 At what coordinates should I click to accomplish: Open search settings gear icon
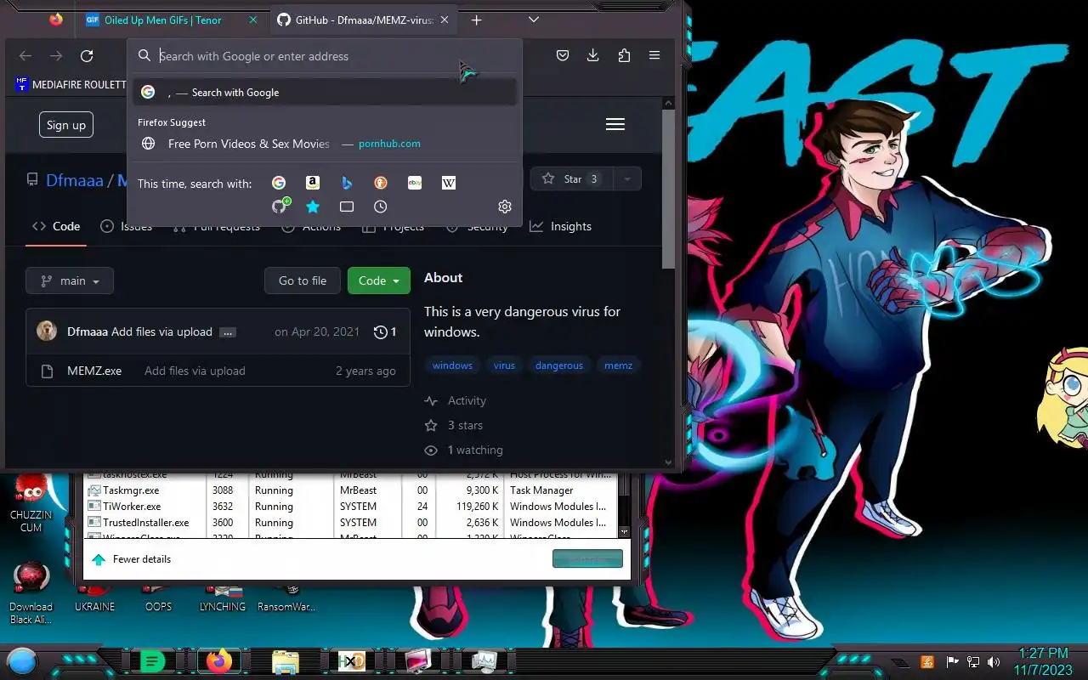click(x=505, y=207)
